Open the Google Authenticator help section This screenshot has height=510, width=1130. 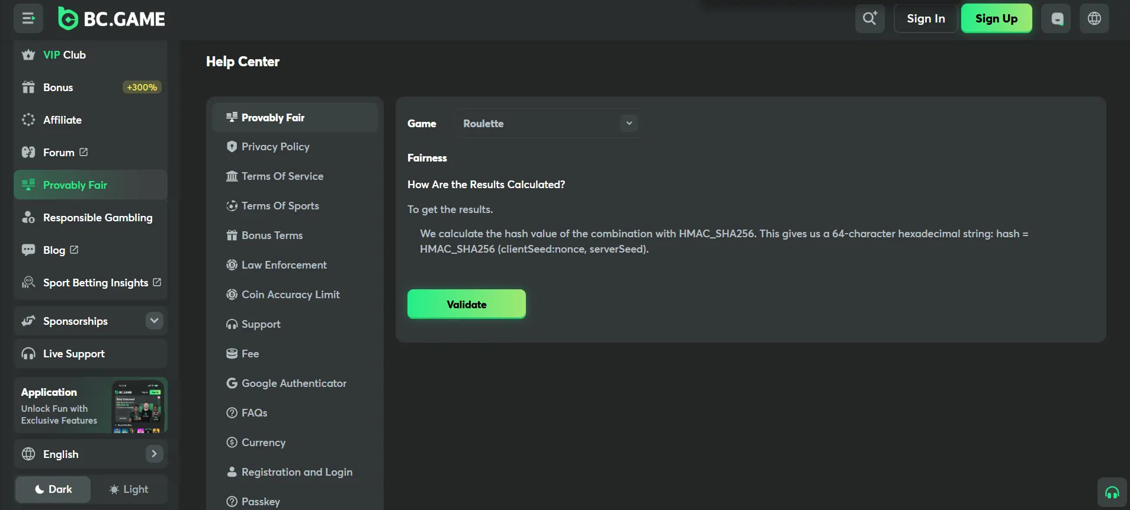293,383
